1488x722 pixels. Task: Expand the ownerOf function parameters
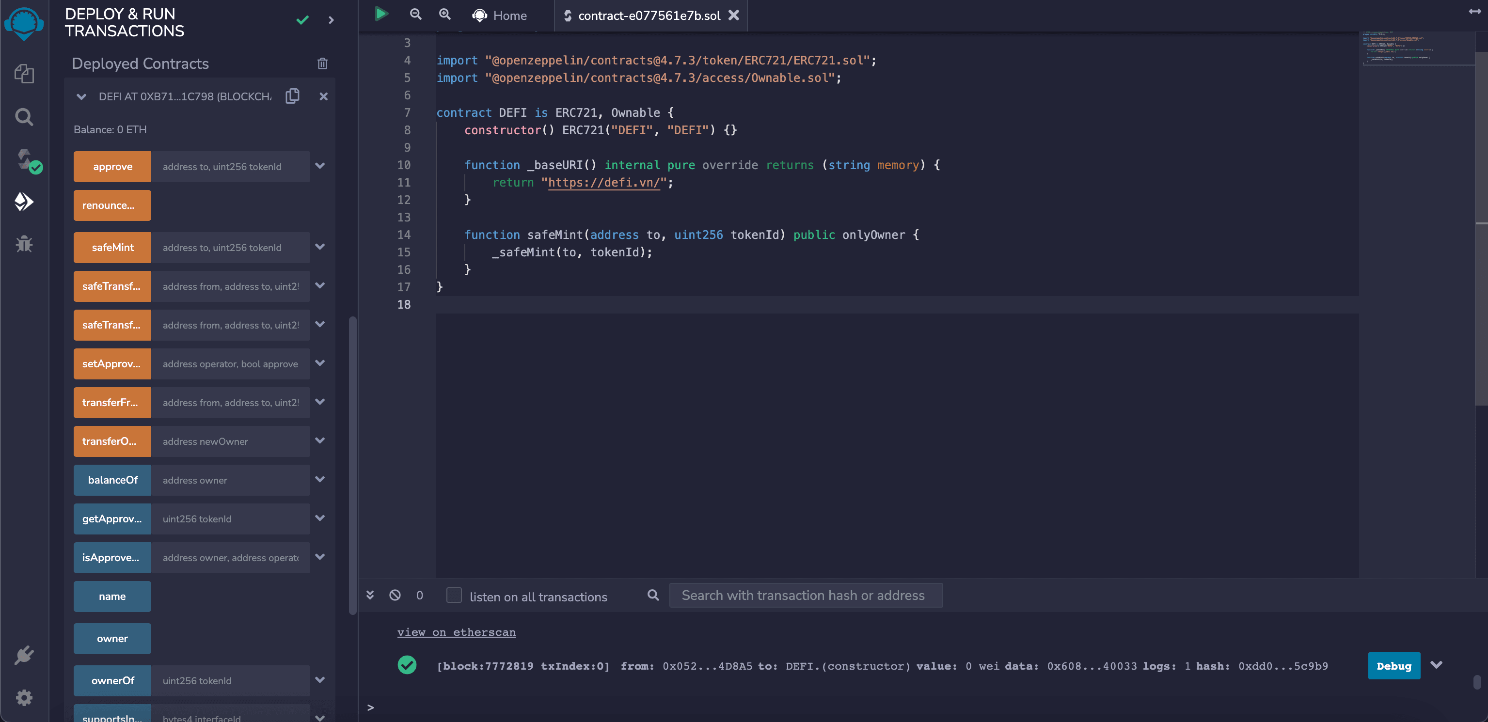pos(320,680)
